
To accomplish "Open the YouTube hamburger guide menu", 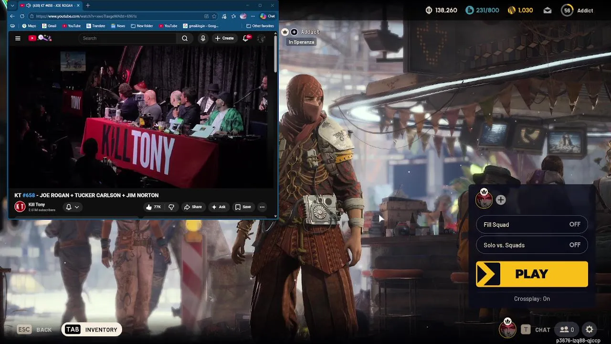I will click(x=18, y=38).
